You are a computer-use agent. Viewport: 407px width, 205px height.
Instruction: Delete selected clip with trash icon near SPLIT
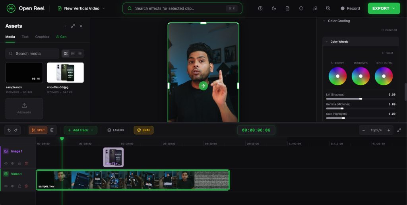click(x=52, y=130)
